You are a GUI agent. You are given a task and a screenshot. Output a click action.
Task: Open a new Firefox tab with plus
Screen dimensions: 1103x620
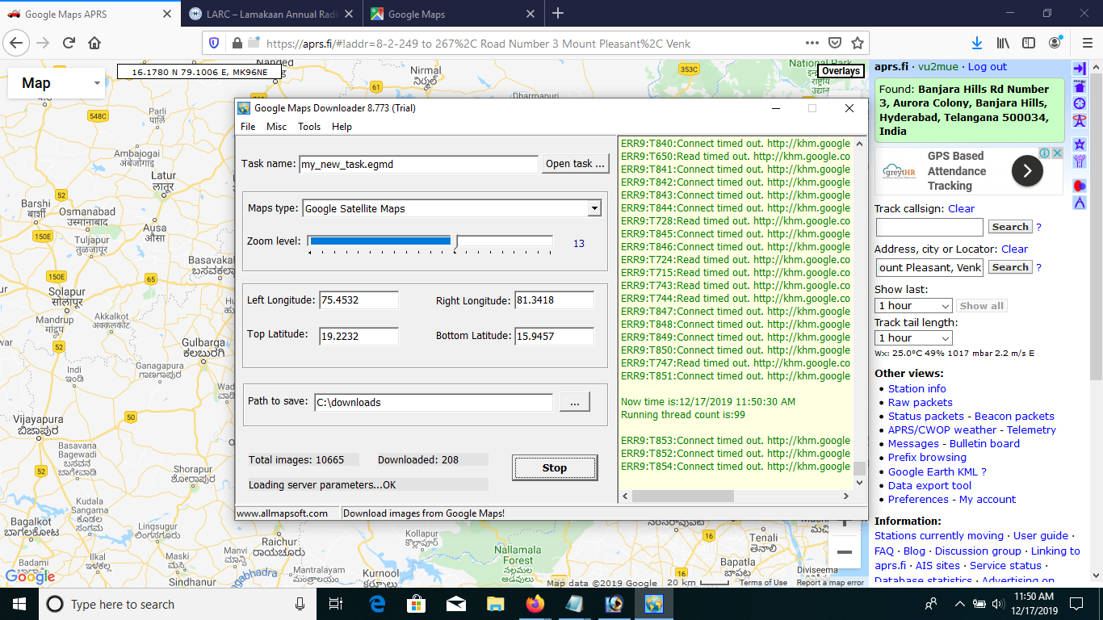click(x=558, y=14)
